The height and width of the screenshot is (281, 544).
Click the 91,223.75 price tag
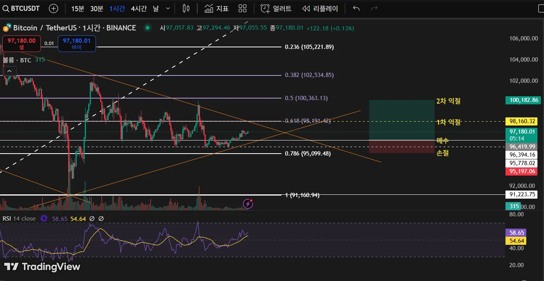[521, 194]
